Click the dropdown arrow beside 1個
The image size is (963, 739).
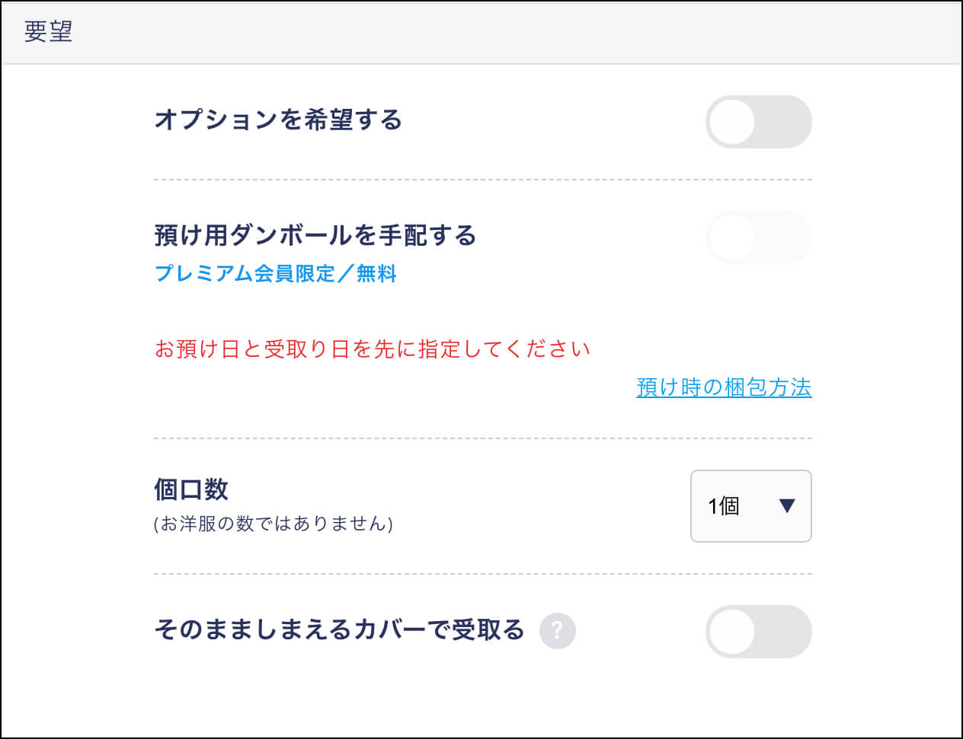pyautogui.click(x=787, y=505)
